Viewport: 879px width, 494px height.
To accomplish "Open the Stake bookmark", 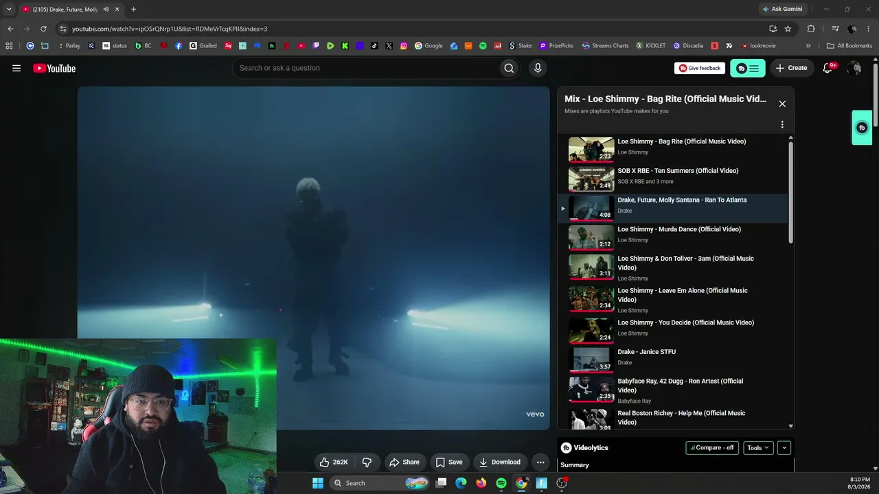I will pos(520,46).
